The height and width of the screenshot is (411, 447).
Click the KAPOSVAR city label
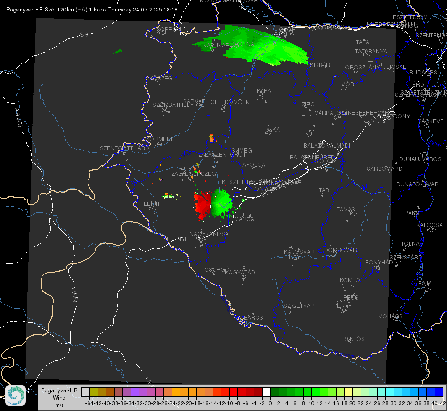(x=299, y=252)
